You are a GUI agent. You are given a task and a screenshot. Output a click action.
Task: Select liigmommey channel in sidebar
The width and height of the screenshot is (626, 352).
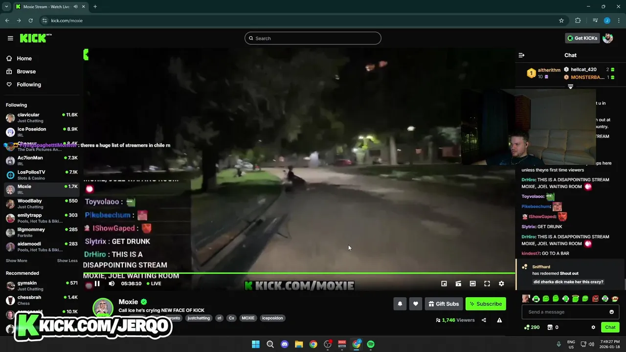coord(42,232)
